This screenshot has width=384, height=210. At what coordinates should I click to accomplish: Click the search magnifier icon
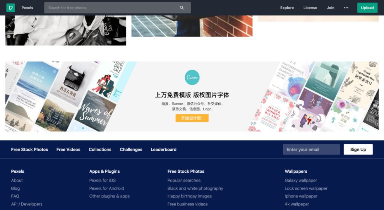coord(182,8)
